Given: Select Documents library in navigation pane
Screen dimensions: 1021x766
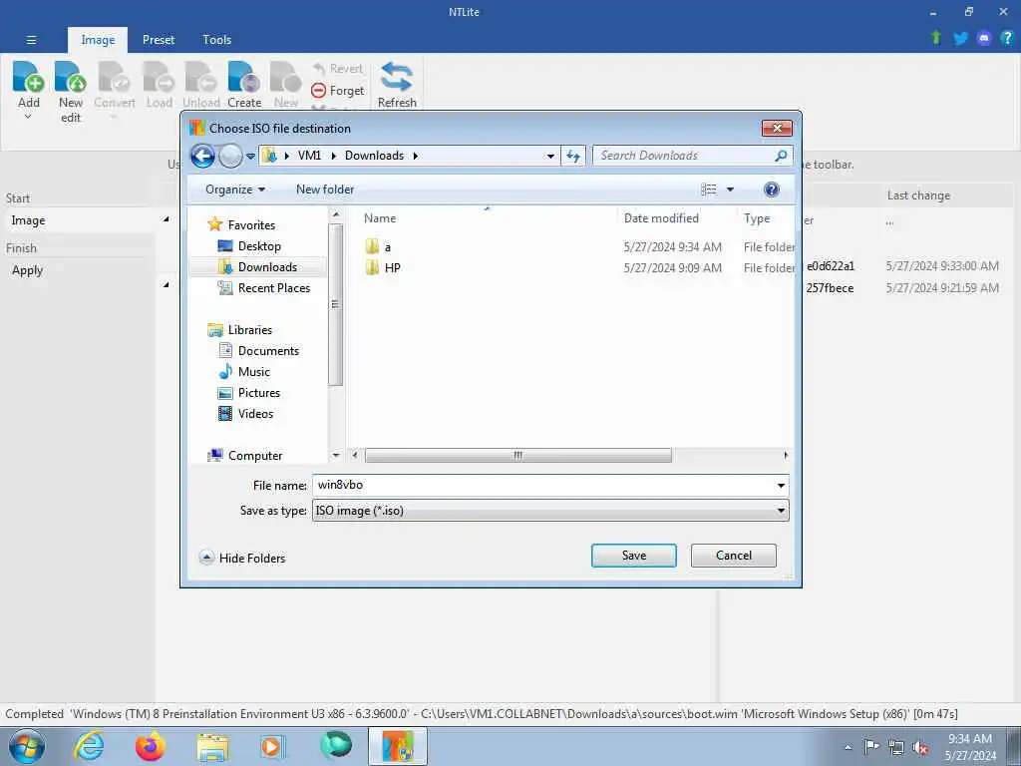Looking at the screenshot, I should tap(258, 351).
